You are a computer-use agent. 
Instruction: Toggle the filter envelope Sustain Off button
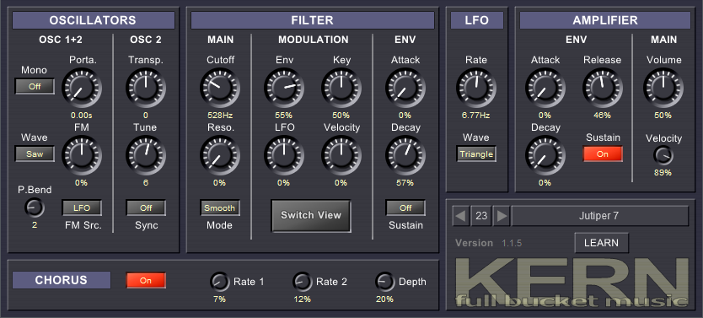tap(405, 208)
